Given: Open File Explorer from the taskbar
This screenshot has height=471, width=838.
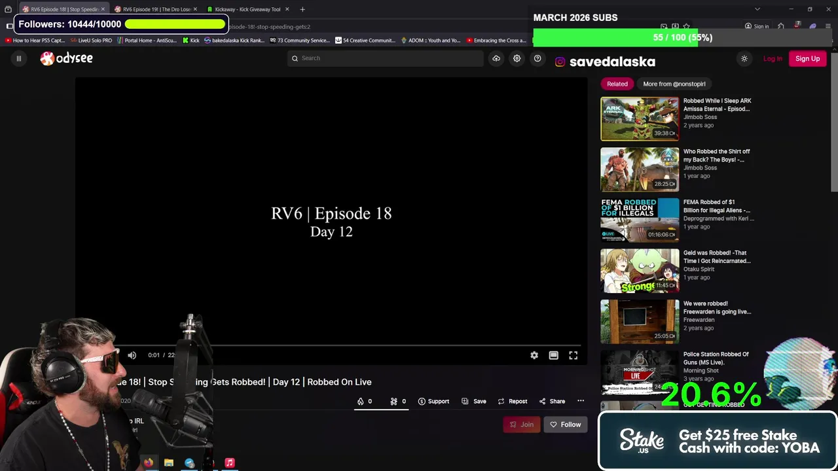Looking at the screenshot, I should click(x=169, y=462).
